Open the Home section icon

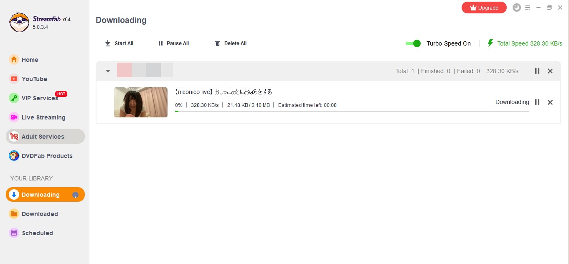14,60
